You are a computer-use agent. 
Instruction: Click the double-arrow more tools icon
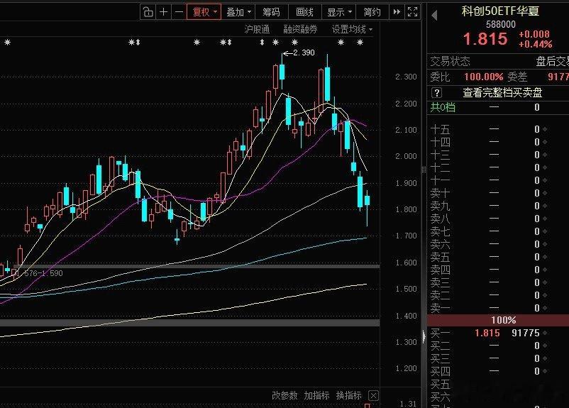coord(397,12)
